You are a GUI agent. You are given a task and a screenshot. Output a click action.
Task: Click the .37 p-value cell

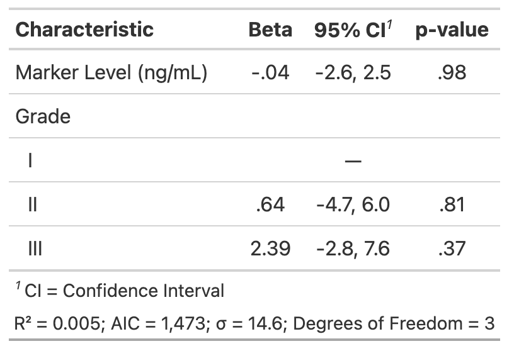(x=452, y=248)
